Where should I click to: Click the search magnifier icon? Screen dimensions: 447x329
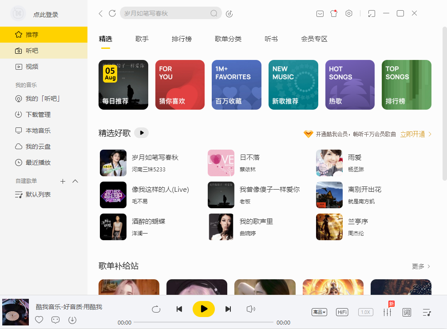tap(214, 13)
